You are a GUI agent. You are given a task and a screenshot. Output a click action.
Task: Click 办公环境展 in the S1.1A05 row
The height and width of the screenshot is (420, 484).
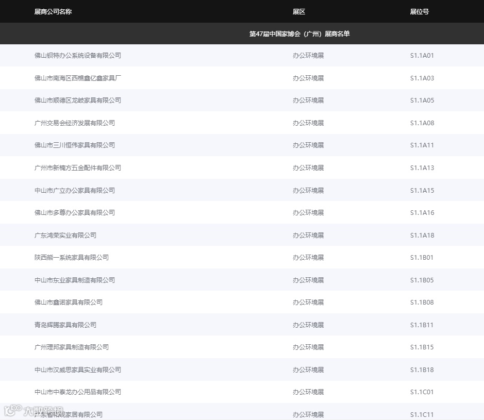click(x=308, y=100)
